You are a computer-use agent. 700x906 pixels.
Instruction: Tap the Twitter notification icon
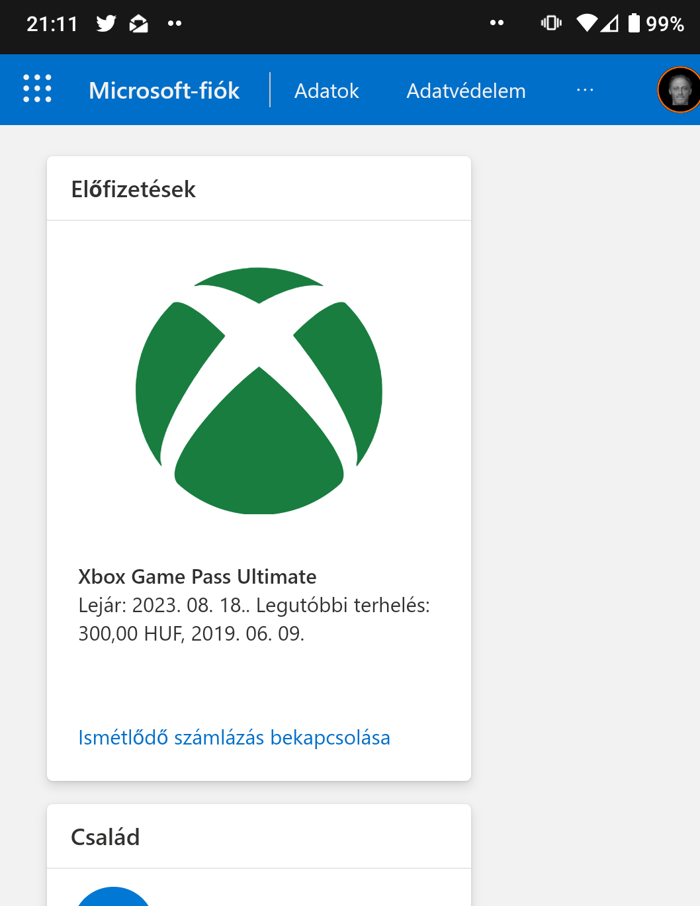click(106, 24)
